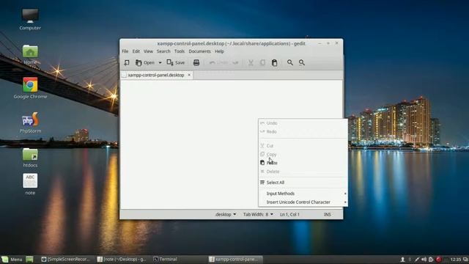Viewport: 469px width, 264px height.
Task: Select the xampp-control-panel.desktop tab
Action: pyautogui.click(x=156, y=75)
